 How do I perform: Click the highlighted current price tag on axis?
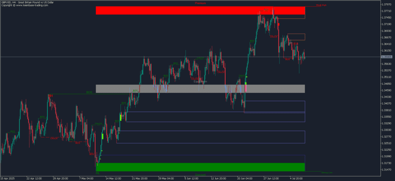pyautogui.click(x=387, y=57)
